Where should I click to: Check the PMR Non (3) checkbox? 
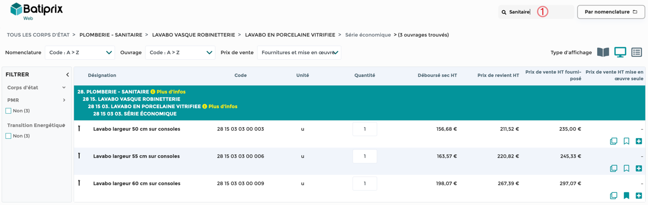[8, 111]
